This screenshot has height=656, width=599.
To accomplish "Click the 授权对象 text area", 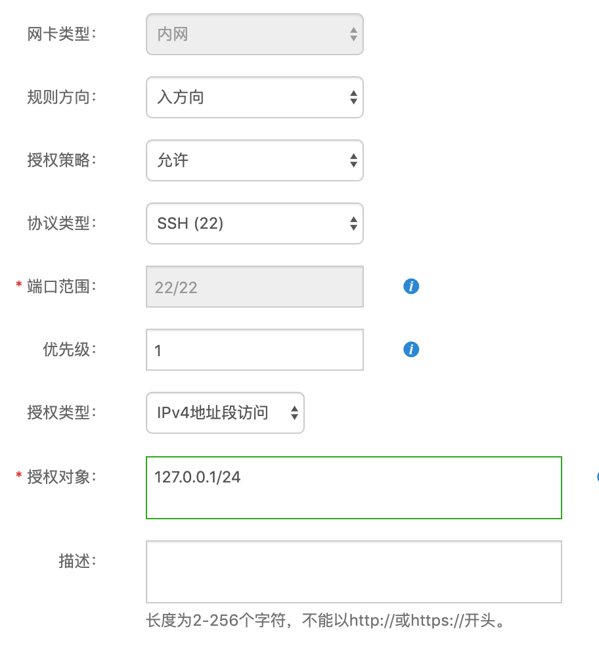I will pos(354,486).
